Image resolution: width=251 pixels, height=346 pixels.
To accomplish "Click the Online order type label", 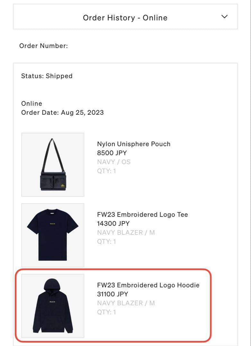I will click(31, 103).
